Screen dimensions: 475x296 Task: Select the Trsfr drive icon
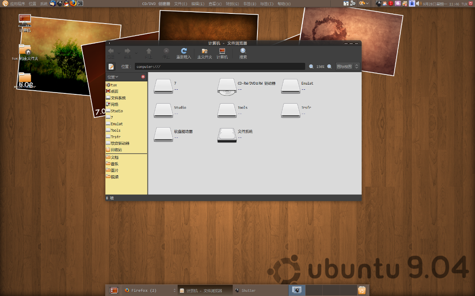pos(290,110)
